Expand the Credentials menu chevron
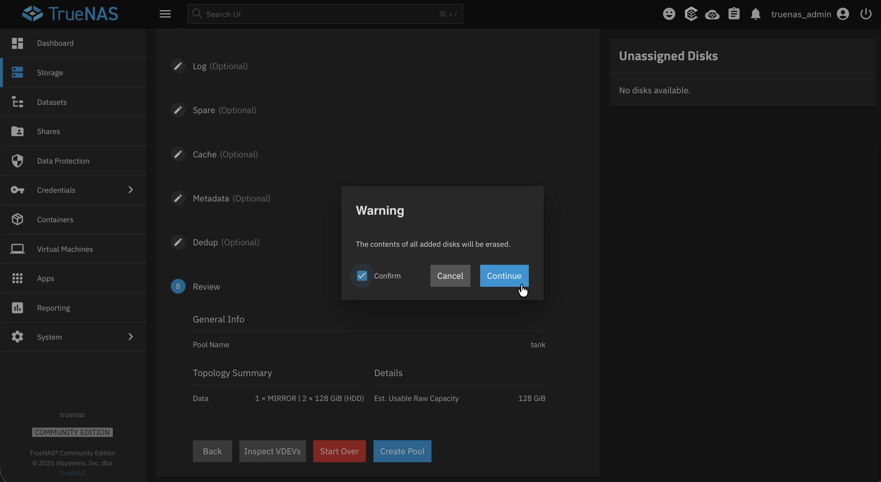 pyautogui.click(x=131, y=190)
